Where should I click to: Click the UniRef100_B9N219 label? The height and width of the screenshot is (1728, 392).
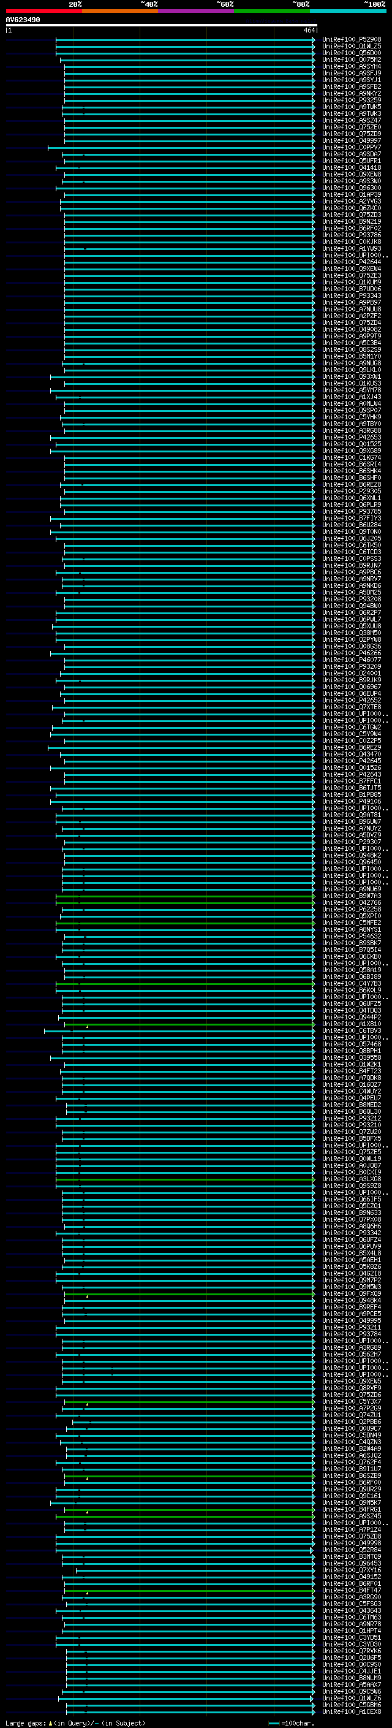352,221
